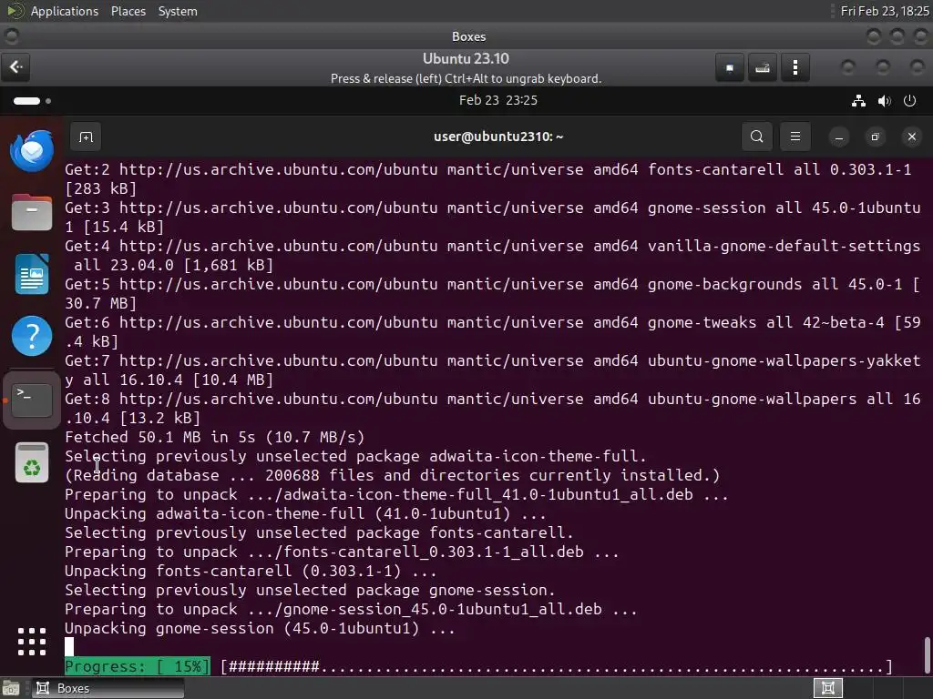933x699 pixels.
Task: Click the show desktop icon in bottom panel
Action: click(11, 688)
